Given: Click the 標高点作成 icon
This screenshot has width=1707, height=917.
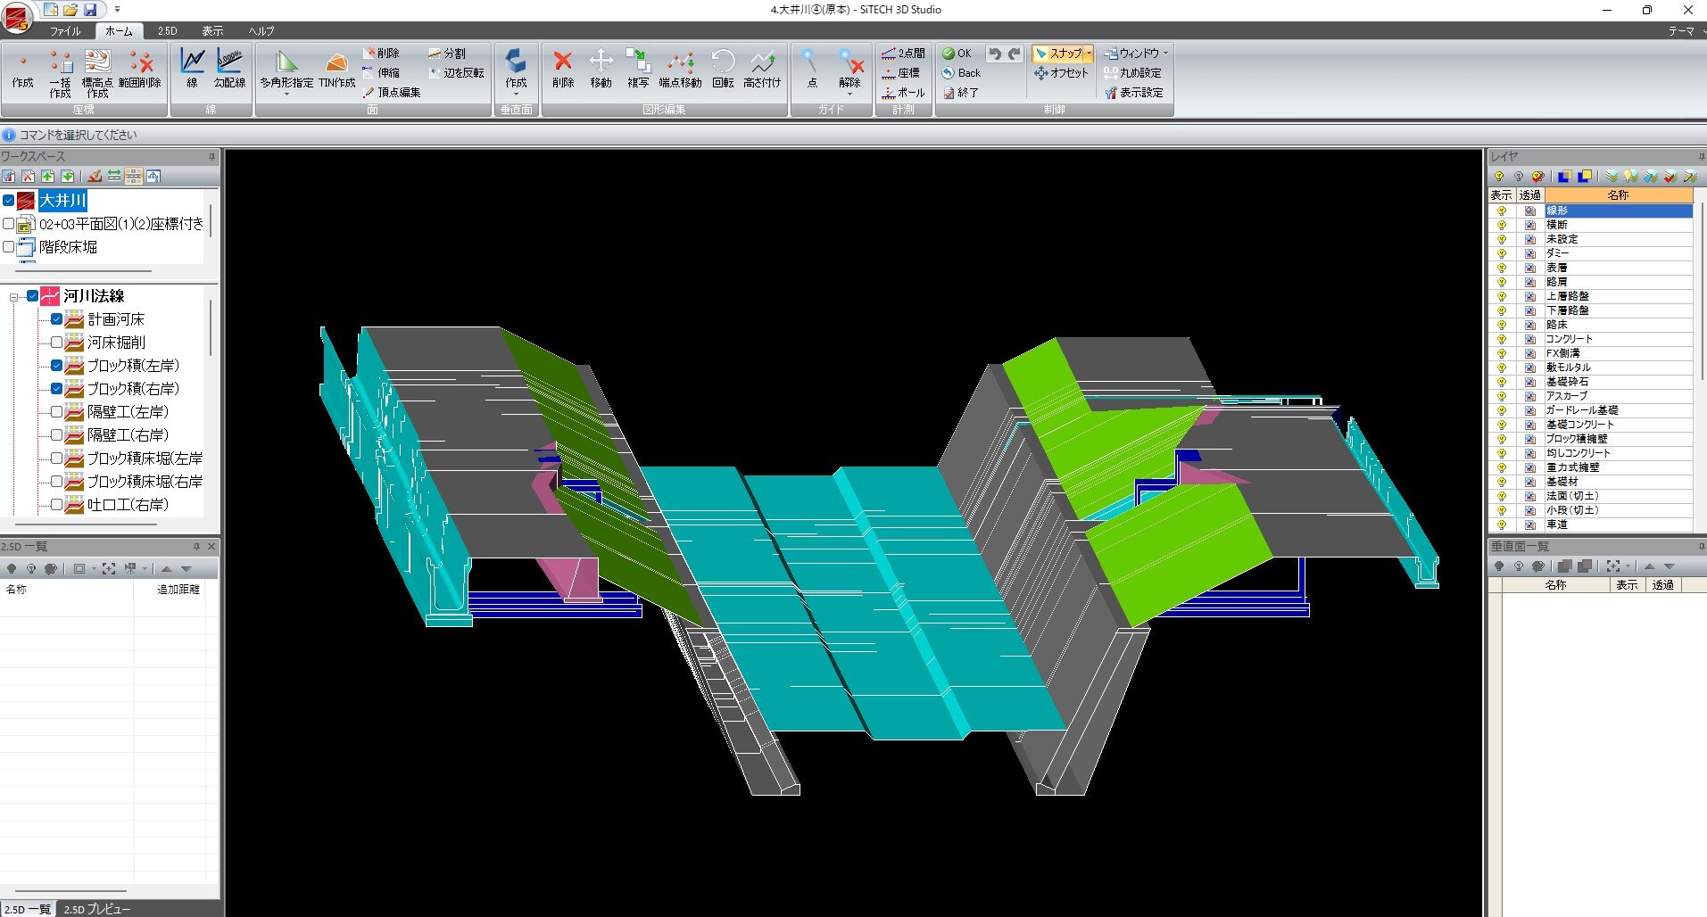Looking at the screenshot, I should 97,69.
